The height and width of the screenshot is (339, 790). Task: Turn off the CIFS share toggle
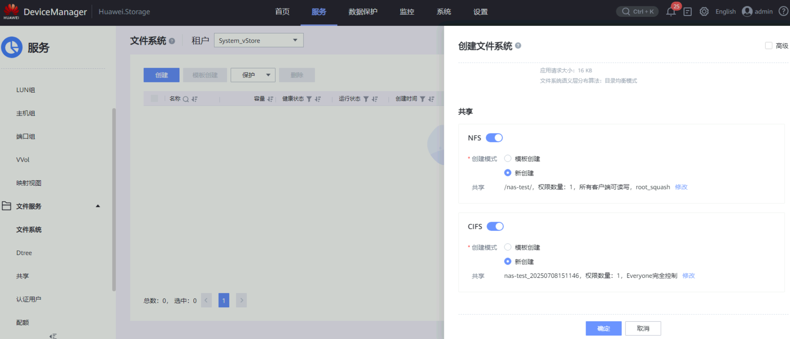tap(495, 226)
